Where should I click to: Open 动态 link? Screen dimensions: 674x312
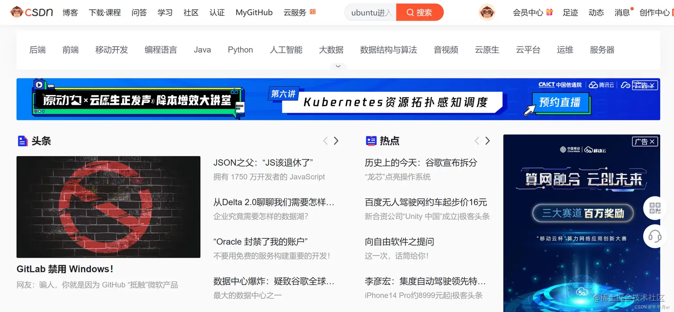[x=596, y=12]
